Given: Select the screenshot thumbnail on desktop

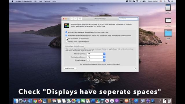Looking at the screenshot, I should [168, 21].
